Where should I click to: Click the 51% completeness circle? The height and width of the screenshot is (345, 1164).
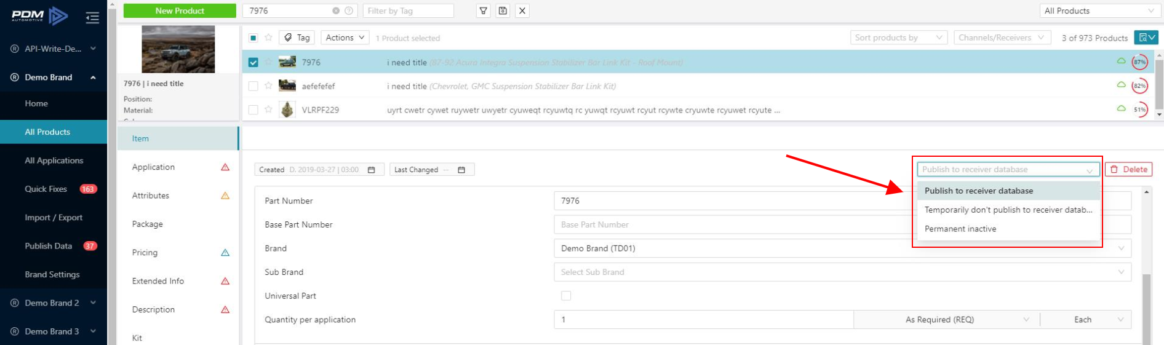point(1140,110)
